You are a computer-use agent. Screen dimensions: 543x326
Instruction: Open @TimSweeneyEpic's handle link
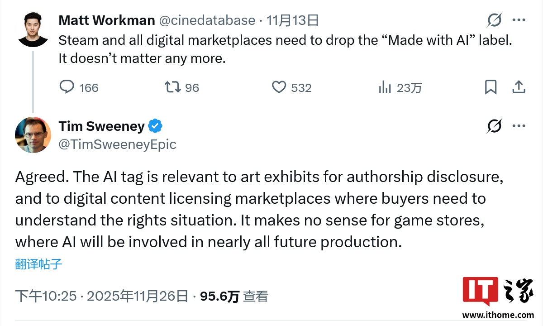pos(117,144)
